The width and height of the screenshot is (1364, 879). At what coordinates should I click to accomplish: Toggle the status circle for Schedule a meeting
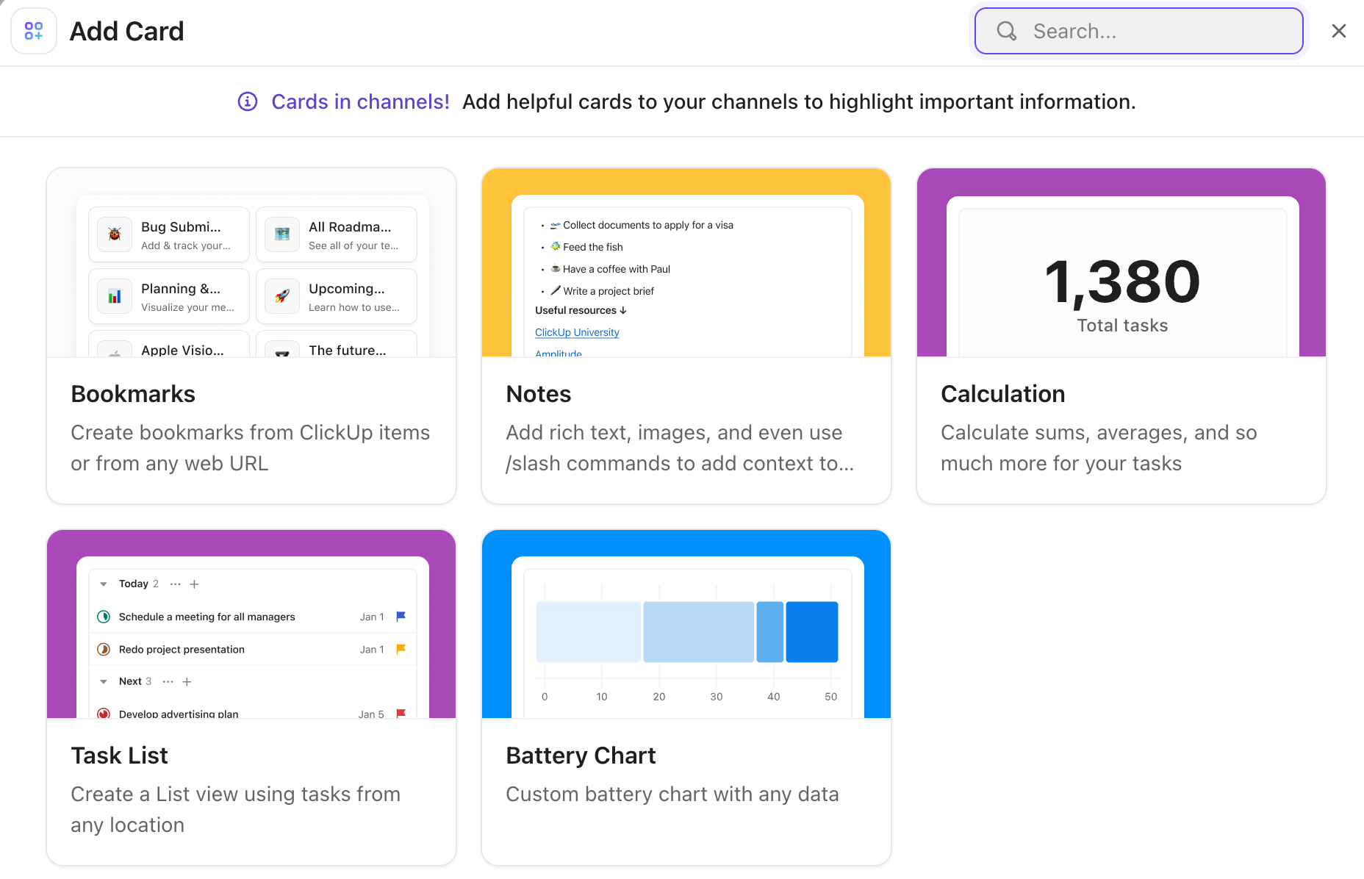tap(104, 617)
